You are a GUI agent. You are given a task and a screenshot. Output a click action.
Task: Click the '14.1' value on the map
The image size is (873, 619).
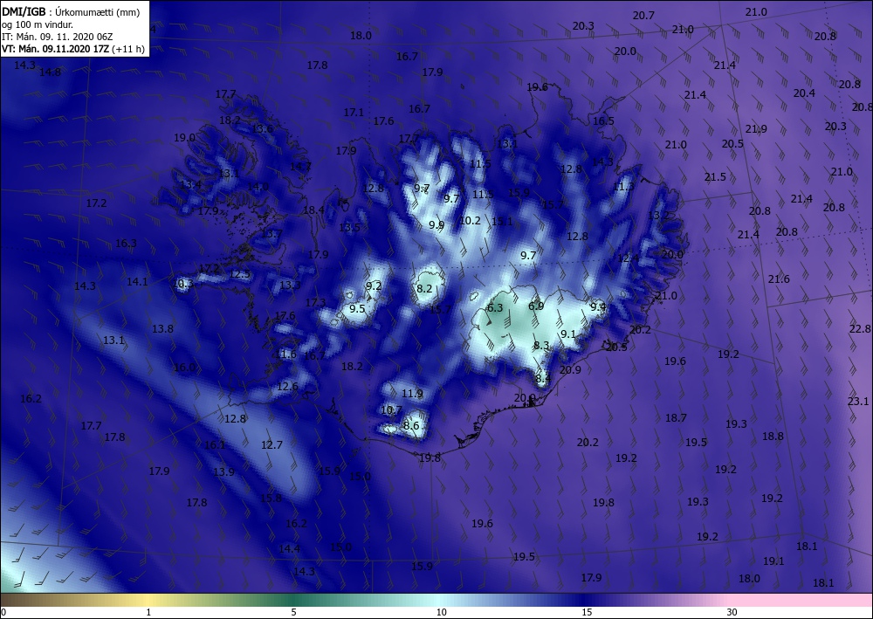point(138,282)
